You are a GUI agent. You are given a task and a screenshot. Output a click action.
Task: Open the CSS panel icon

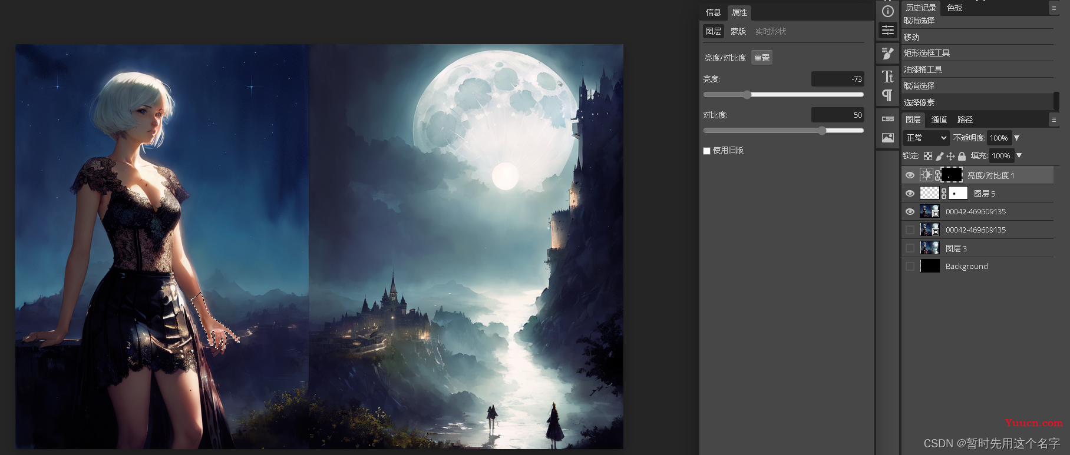coord(888,119)
